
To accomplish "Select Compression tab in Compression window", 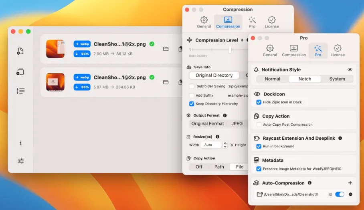I will [228, 22].
